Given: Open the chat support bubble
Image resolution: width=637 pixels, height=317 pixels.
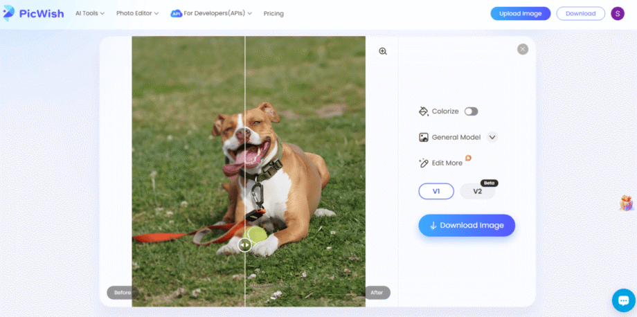Looking at the screenshot, I should 623,300.
